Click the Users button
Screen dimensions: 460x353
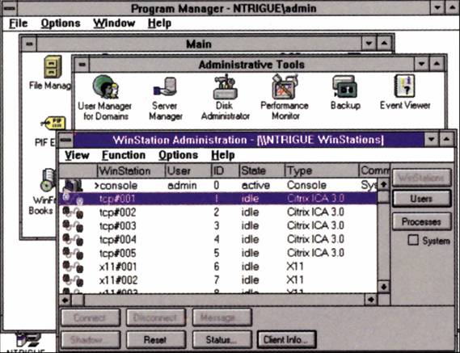tap(421, 199)
